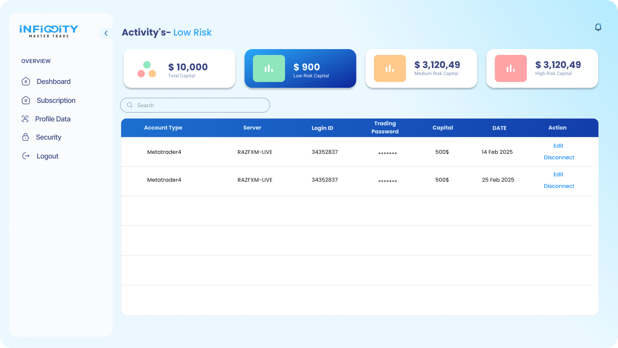Click the magnifier icon in the search bar
This screenshot has width=618, height=348.
coord(130,105)
